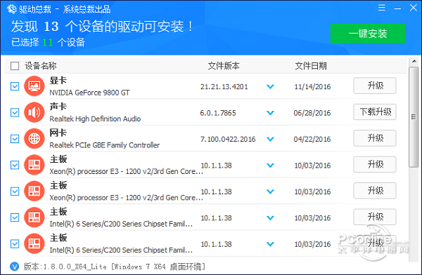Uncheck the Realtek PCIe GBE Controller checkbox
Screen dimensions: 422x275
pyautogui.click(x=15, y=139)
